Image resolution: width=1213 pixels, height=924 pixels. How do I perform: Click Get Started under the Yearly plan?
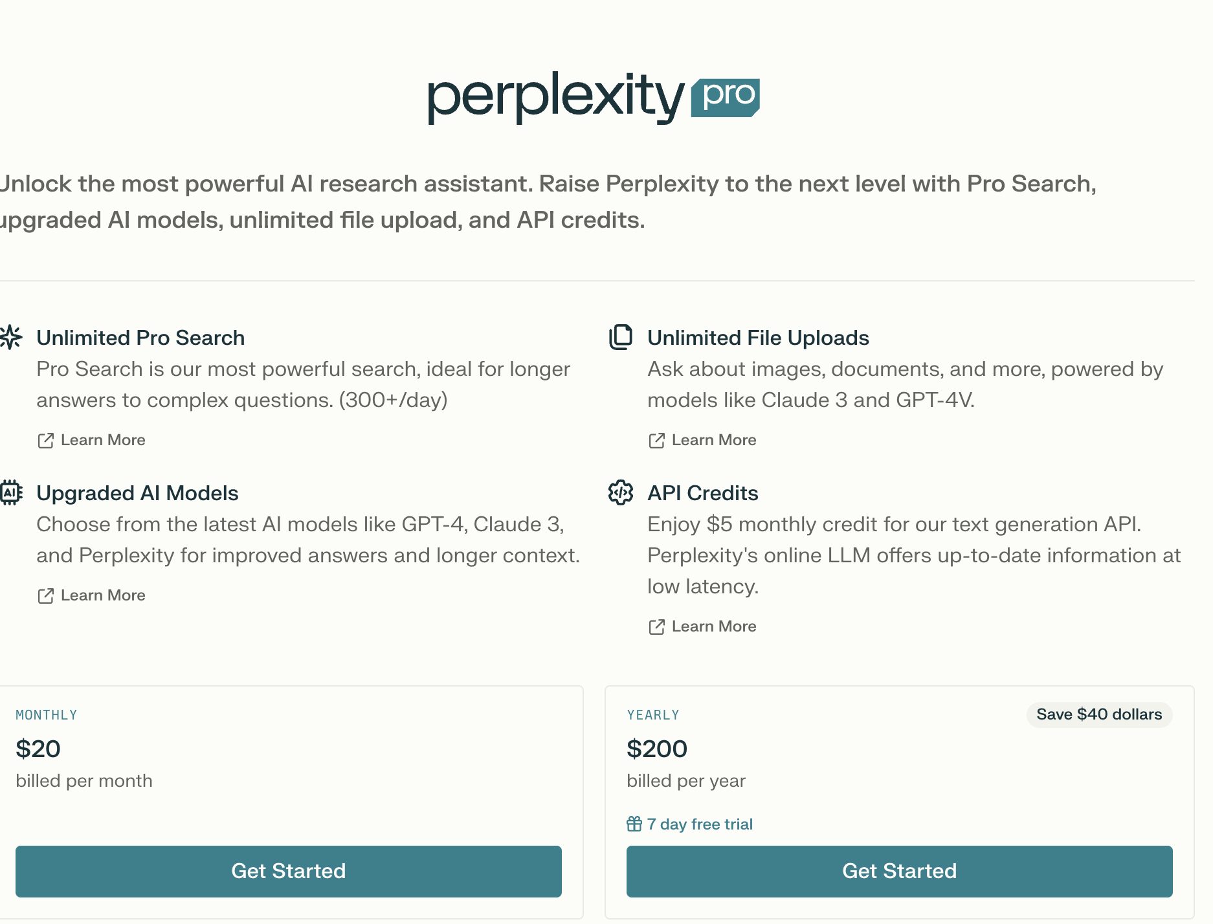click(x=899, y=871)
